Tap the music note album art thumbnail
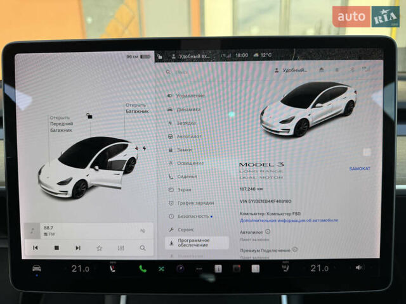 tap(32, 231)
